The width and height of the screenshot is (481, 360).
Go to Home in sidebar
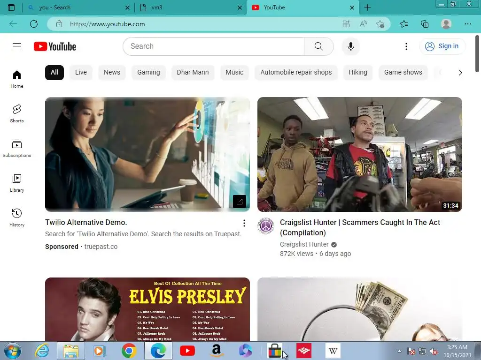17,79
